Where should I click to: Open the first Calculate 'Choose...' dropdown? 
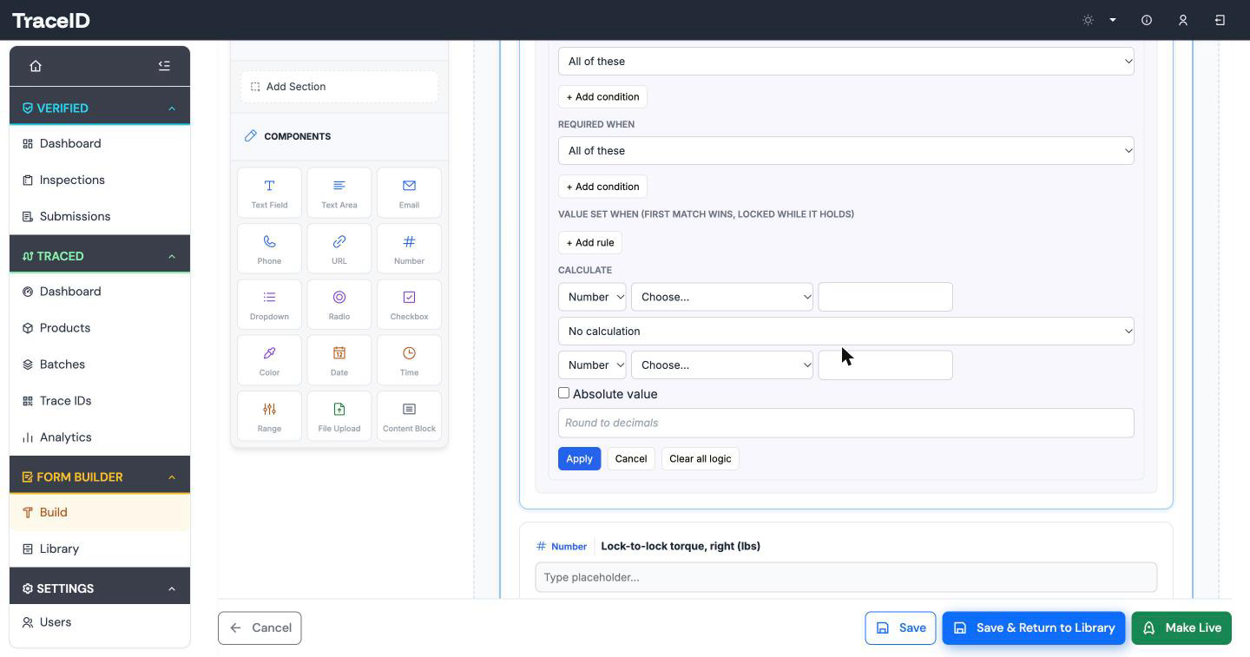pos(722,297)
